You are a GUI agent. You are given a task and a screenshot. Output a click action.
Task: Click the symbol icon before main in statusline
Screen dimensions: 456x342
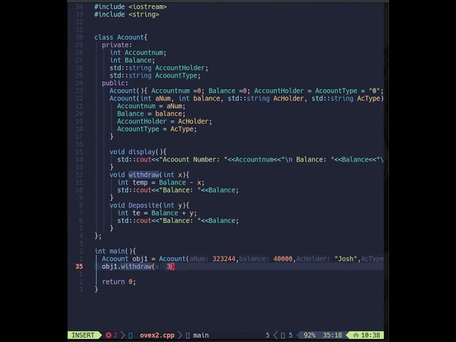click(x=187, y=336)
